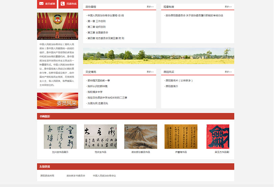
Task: Open 郭仲隗灭蝗助赖一事 article
Action: (x=99, y=81)
